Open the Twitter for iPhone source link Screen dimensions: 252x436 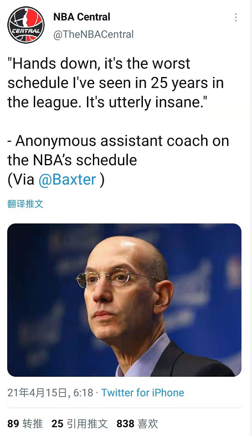[x=142, y=393]
